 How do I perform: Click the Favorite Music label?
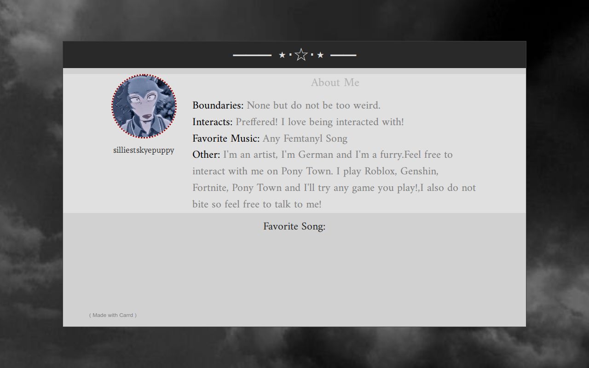tap(226, 138)
